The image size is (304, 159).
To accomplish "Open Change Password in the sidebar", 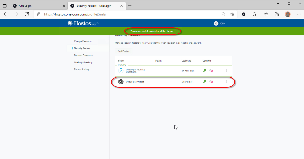I will click(x=83, y=41).
